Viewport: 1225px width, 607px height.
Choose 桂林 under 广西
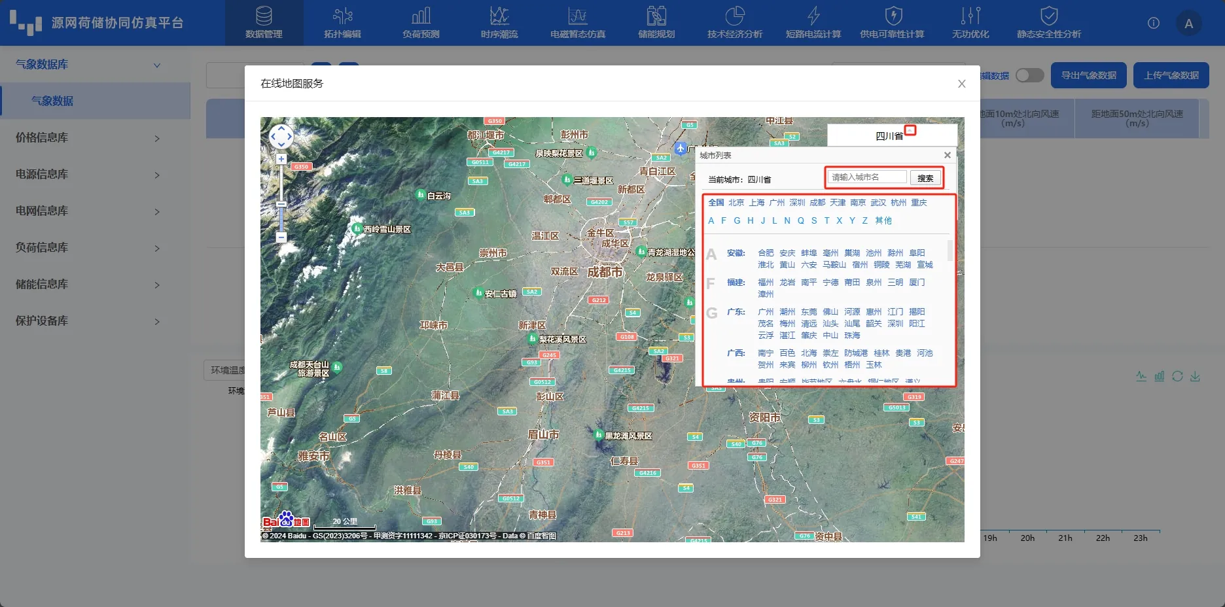(881, 353)
